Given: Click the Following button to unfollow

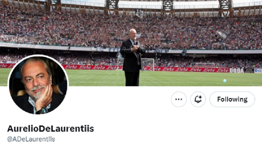Looking at the screenshot, I should pos(232,99).
